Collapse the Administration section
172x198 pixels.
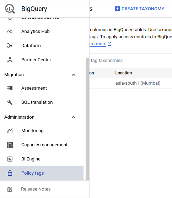pos(74,117)
